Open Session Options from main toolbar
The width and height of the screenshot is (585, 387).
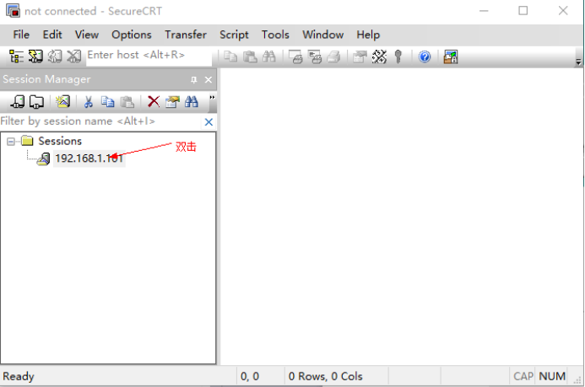point(360,56)
